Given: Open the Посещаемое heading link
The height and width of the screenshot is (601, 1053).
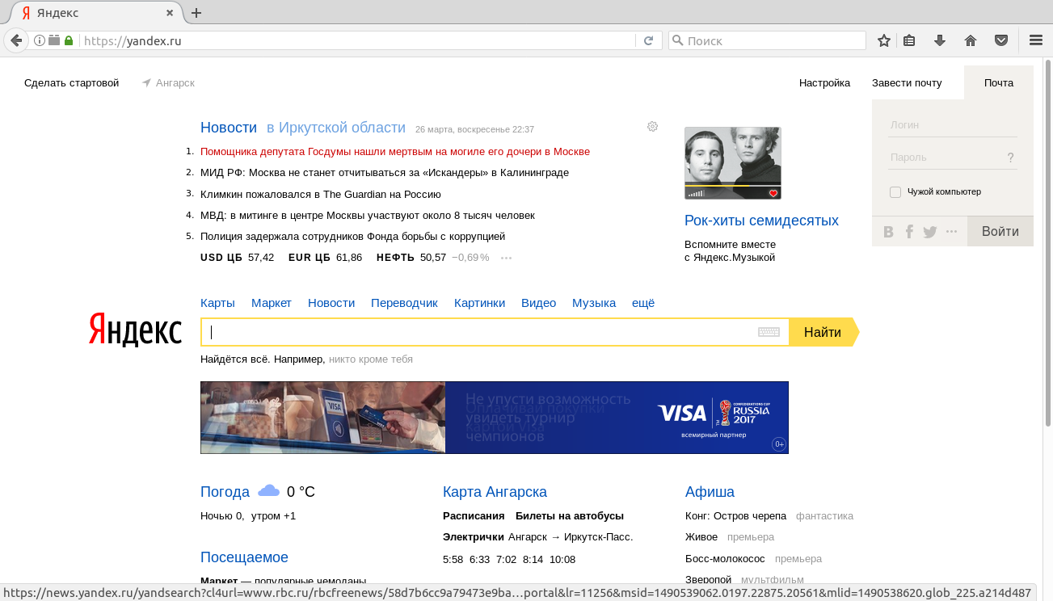Looking at the screenshot, I should pos(244,557).
